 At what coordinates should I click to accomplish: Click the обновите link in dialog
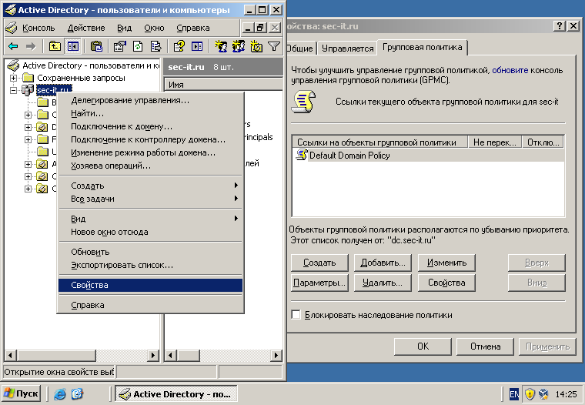point(510,70)
